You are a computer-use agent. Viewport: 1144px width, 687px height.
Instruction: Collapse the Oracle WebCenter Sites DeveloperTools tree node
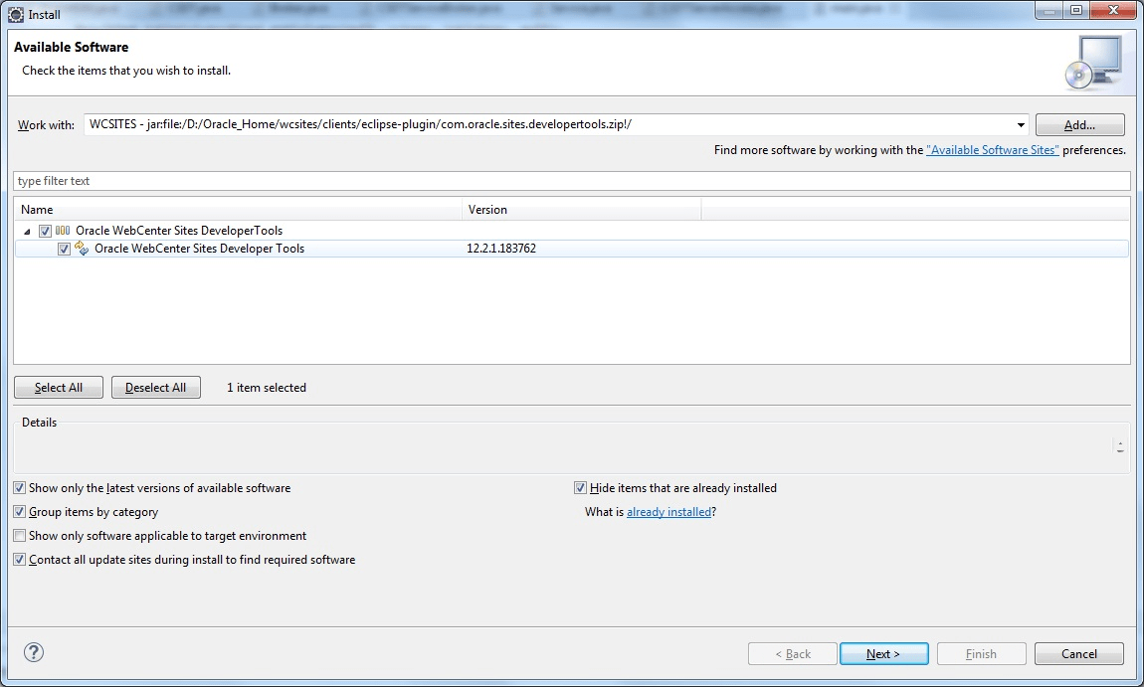[27, 232]
